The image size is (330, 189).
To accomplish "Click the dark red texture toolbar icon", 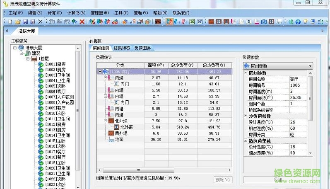I will pyautogui.click(x=158, y=22).
